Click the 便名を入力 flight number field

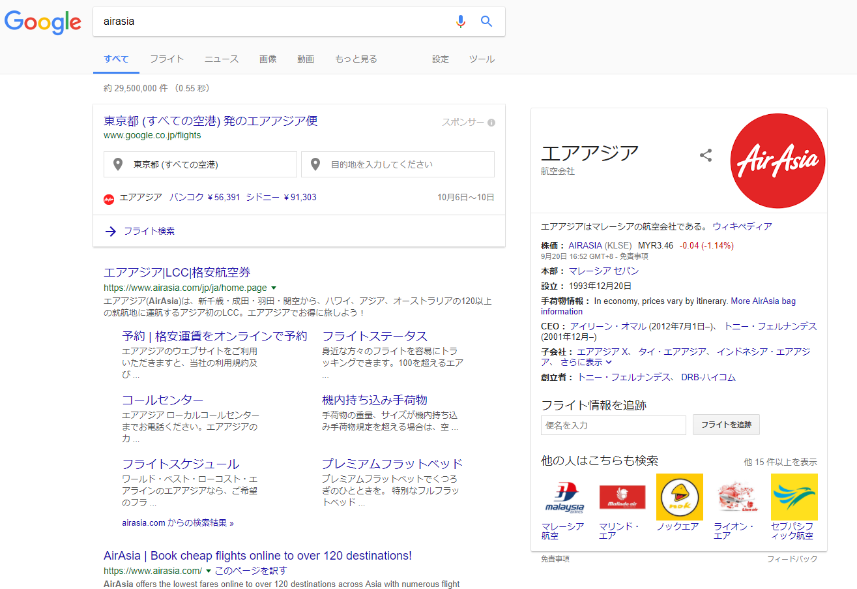tap(613, 425)
